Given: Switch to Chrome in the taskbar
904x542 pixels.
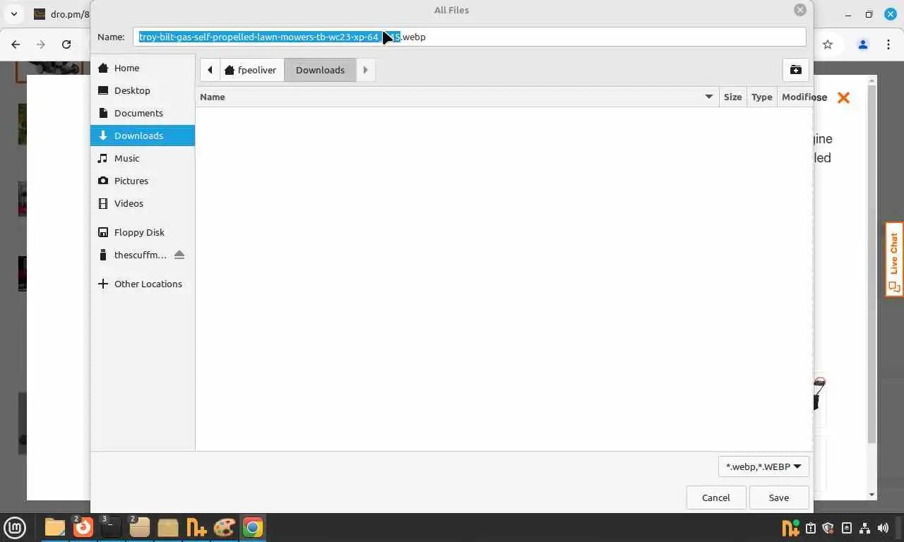Looking at the screenshot, I should (x=253, y=527).
